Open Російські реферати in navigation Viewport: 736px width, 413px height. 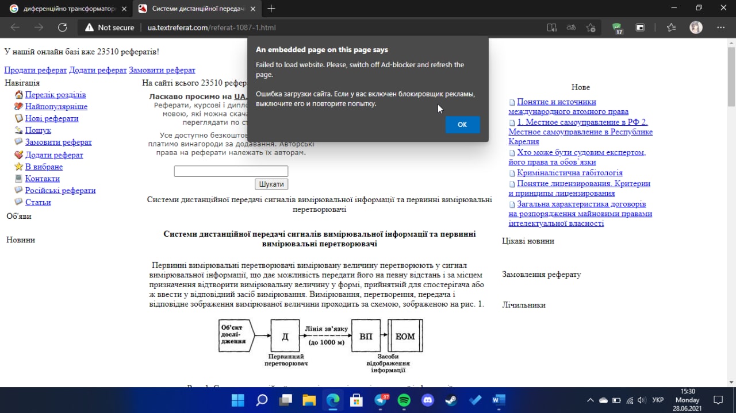[x=60, y=190]
